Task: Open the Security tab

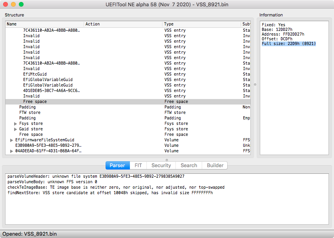Action: coord(161,165)
